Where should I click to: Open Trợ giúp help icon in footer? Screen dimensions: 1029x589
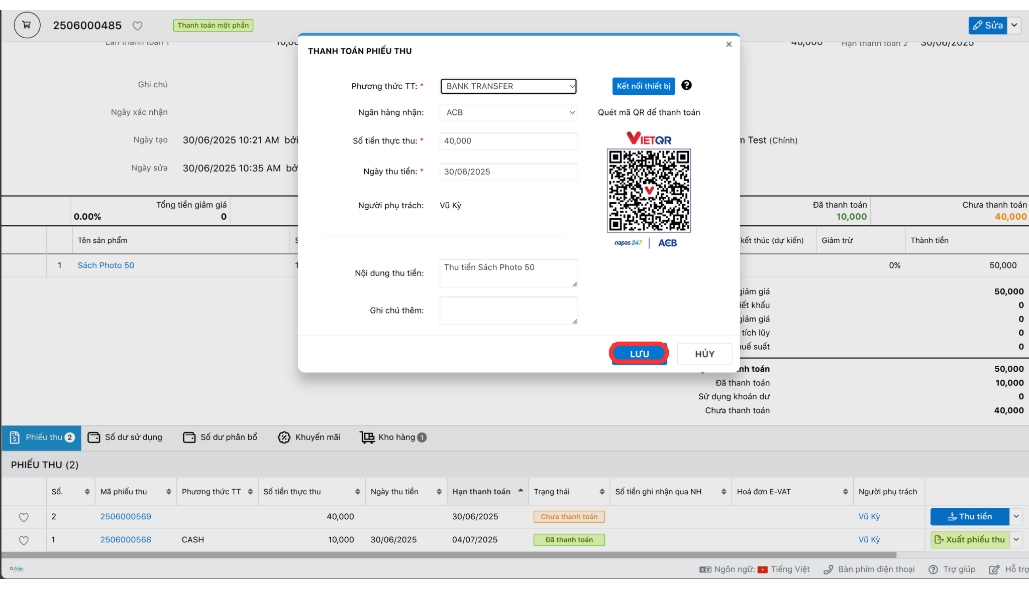[x=933, y=569]
